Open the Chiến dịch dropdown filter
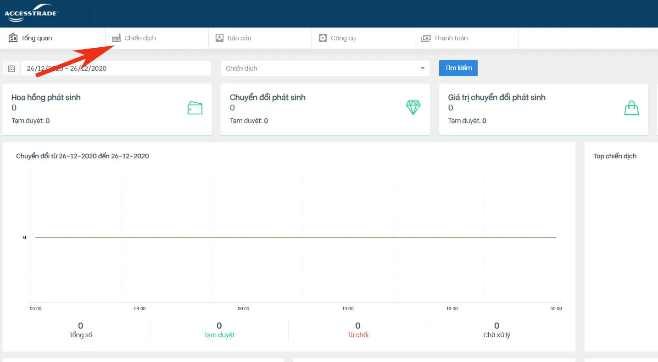This screenshot has width=658, height=362. (325, 68)
